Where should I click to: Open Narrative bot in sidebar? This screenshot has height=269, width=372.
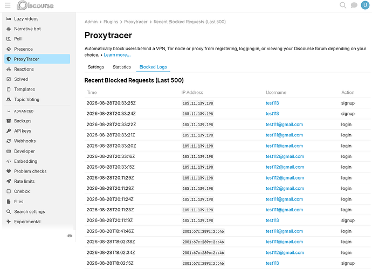[x=27, y=29]
